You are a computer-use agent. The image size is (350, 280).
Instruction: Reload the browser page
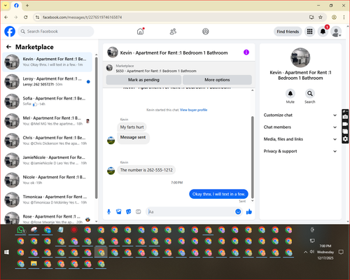tap(26, 17)
